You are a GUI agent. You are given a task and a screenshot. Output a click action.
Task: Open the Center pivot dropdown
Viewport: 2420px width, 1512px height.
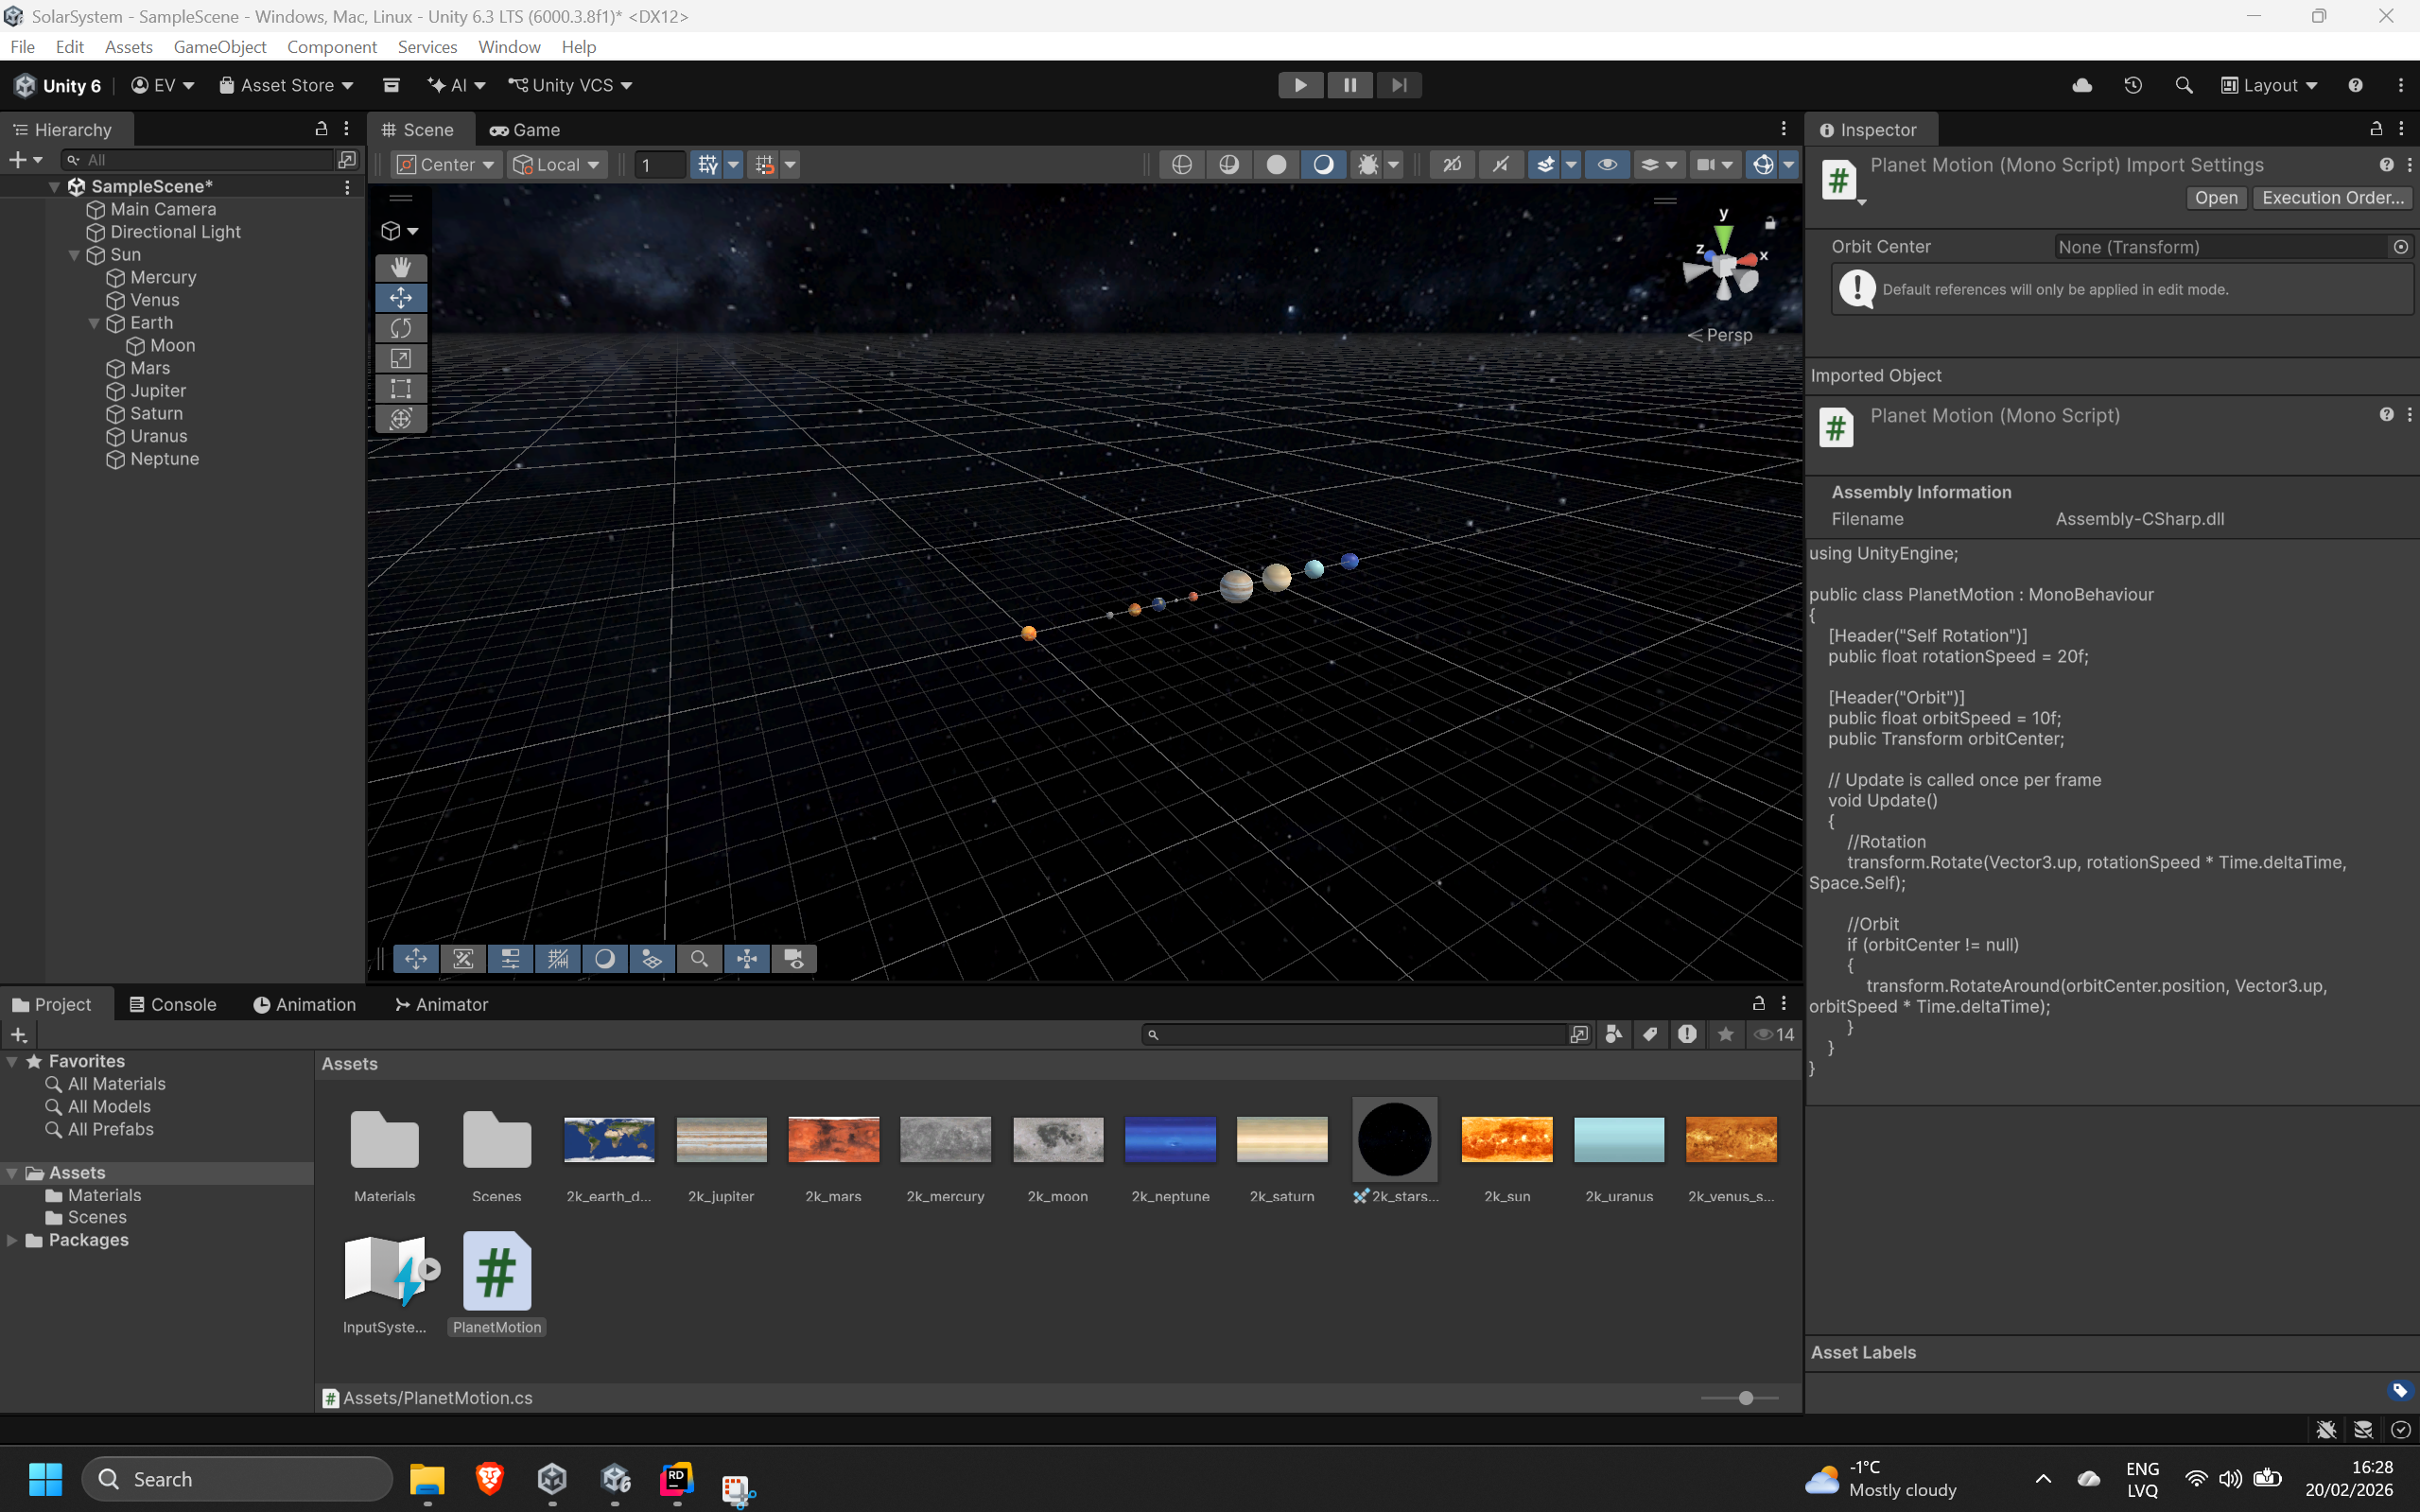pyautogui.click(x=446, y=164)
